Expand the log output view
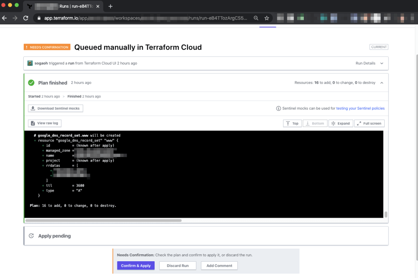 coord(341,123)
